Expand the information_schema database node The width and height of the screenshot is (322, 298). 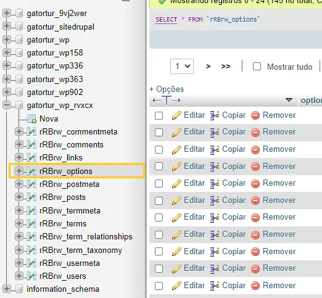click(x=7, y=289)
